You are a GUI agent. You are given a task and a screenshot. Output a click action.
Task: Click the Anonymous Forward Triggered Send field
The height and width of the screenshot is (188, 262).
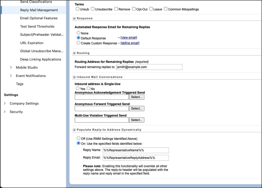tap(102, 108)
